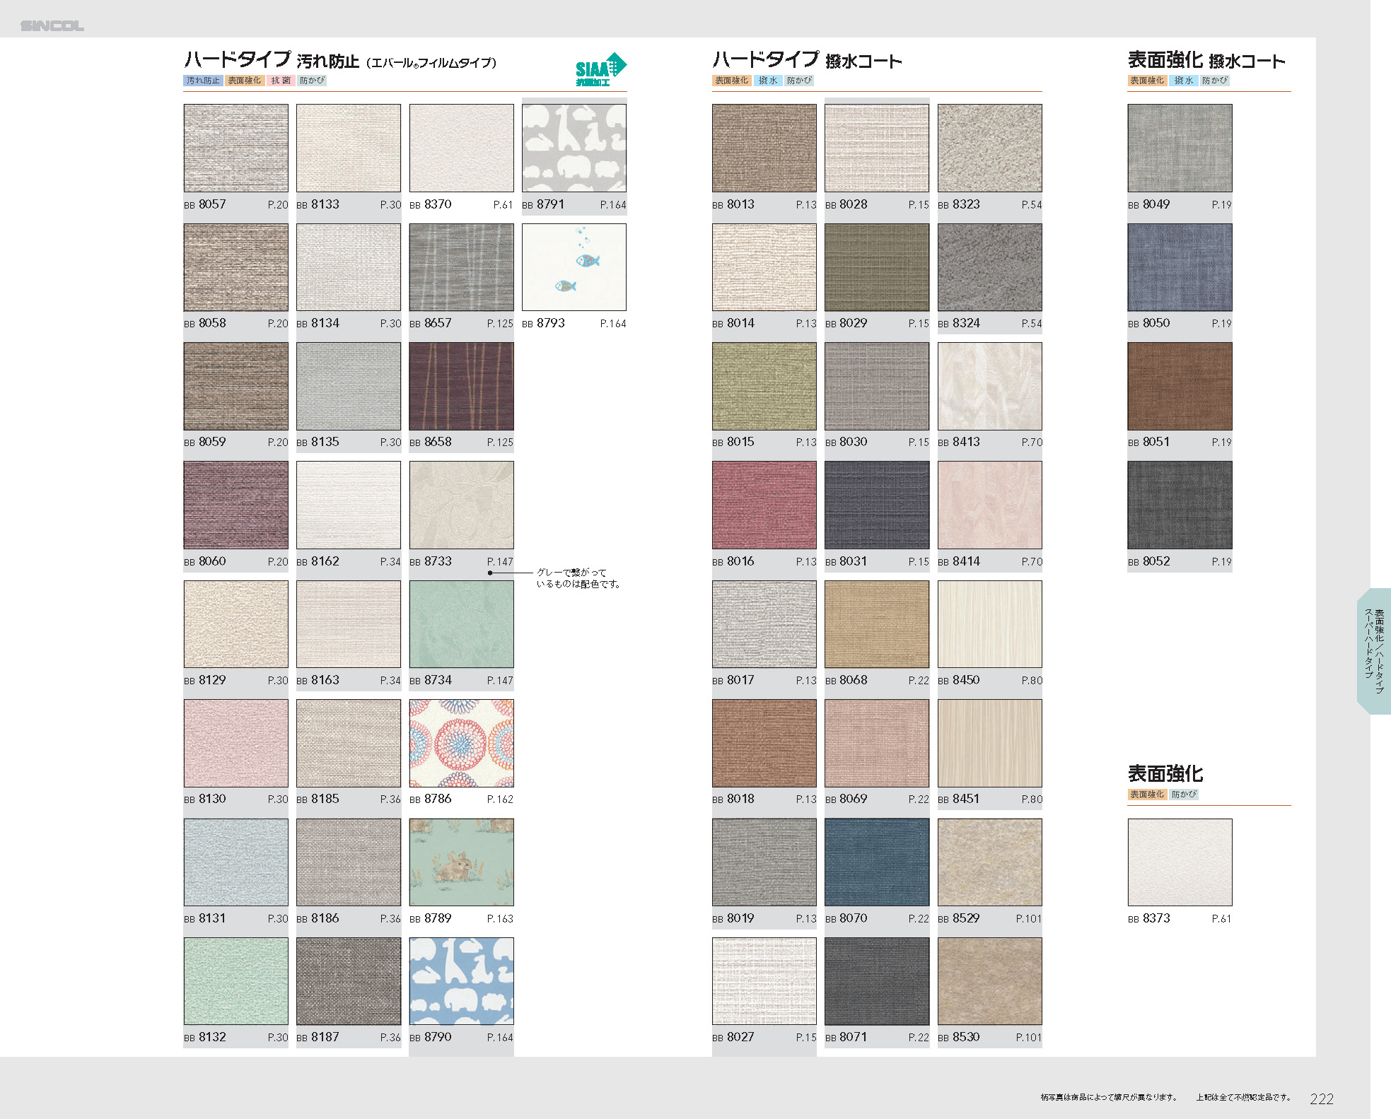Click page reference P.61 beside BB 8370
The image size is (1391, 1119).
pos(503,205)
